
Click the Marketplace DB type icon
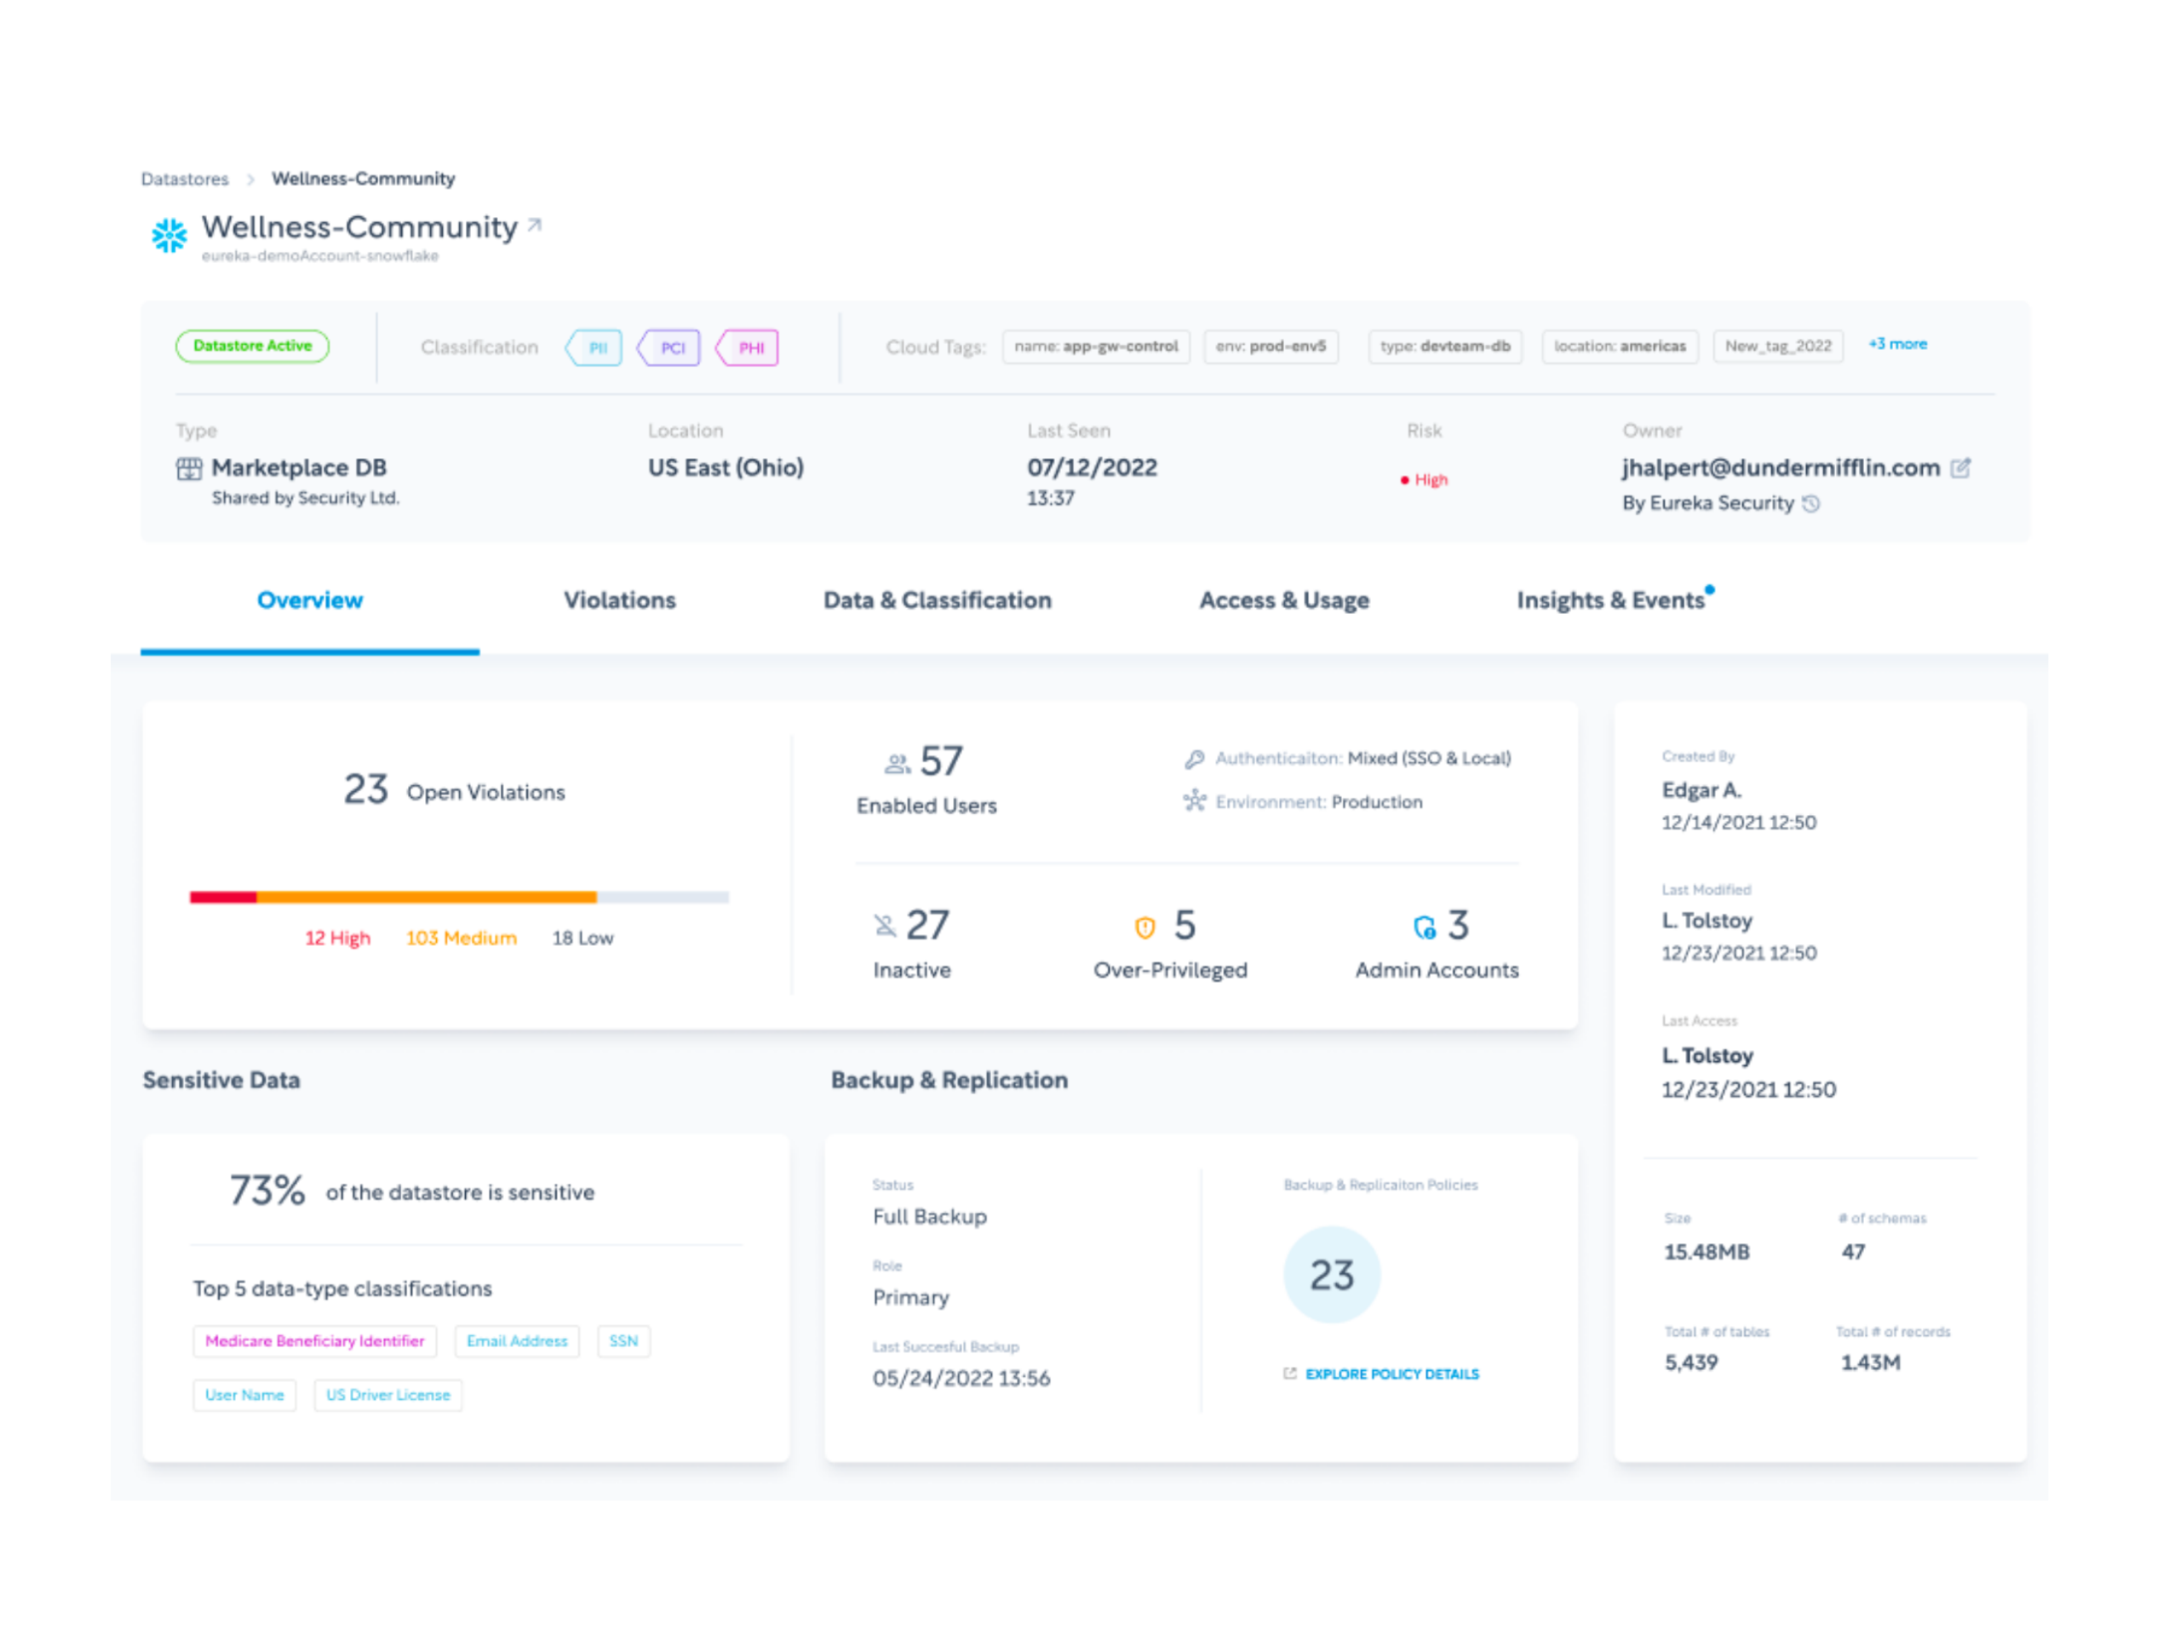(x=189, y=469)
